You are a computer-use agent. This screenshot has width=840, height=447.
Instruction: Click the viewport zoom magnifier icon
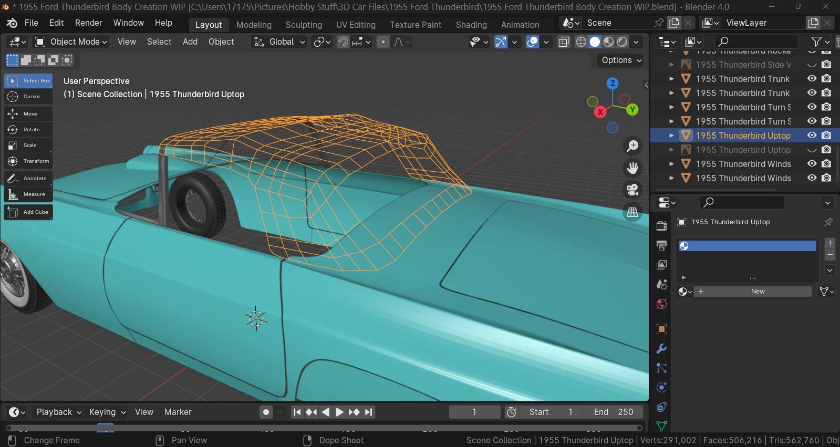pos(632,145)
